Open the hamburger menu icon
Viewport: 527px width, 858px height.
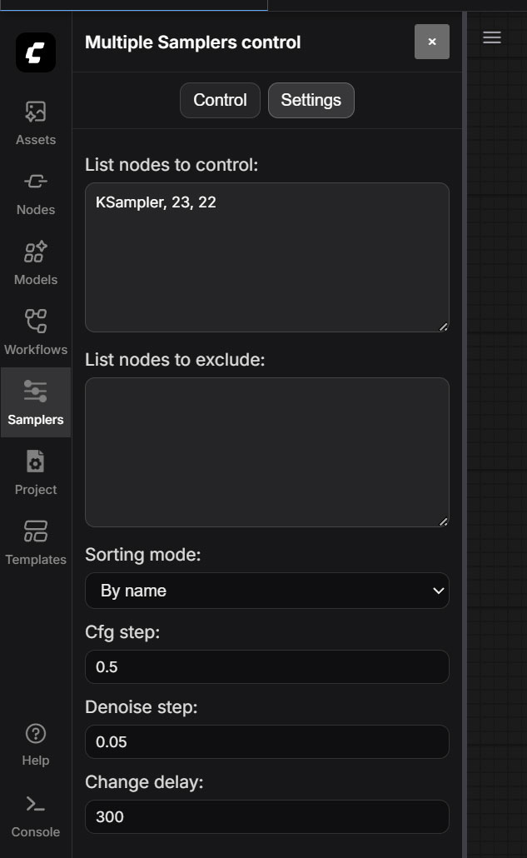tap(491, 37)
